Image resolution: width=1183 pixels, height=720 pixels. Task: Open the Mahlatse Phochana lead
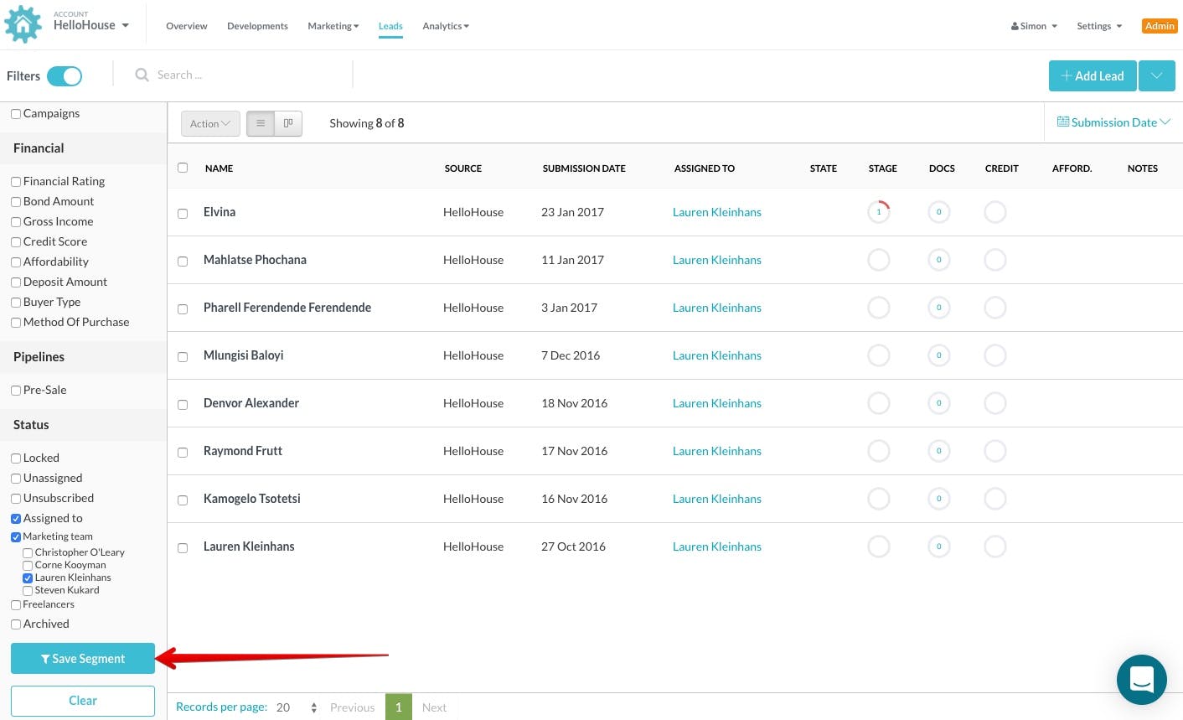(255, 260)
